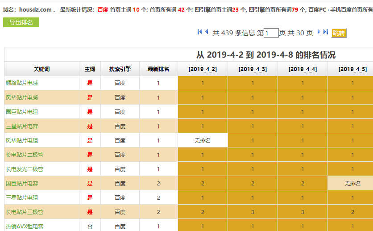The width and height of the screenshot is (373, 231).
Task: Click the next page arrow
Action: [x=319, y=32]
